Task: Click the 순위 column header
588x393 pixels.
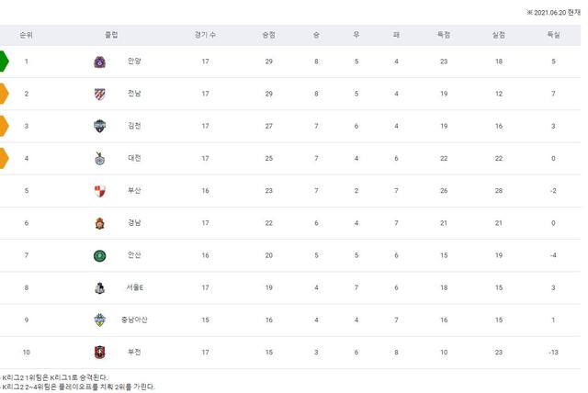Action: [x=27, y=35]
